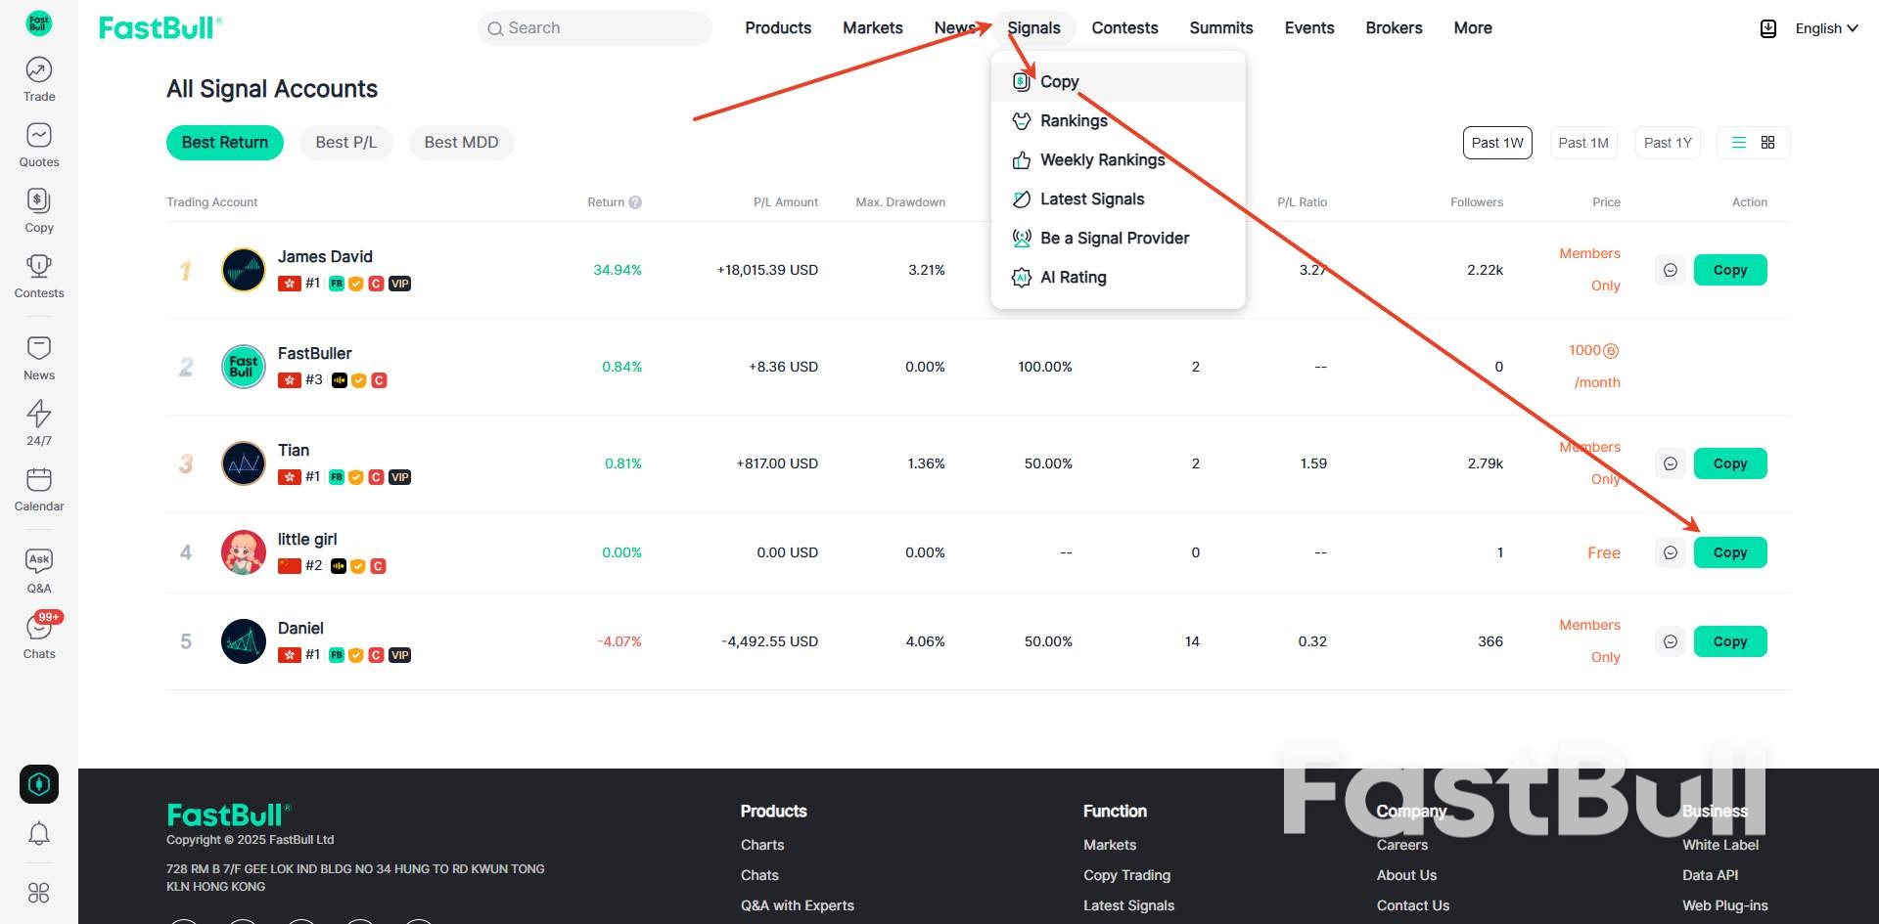Switch to grid view layout
The image size is (1879, 924).
point(1767,142)
